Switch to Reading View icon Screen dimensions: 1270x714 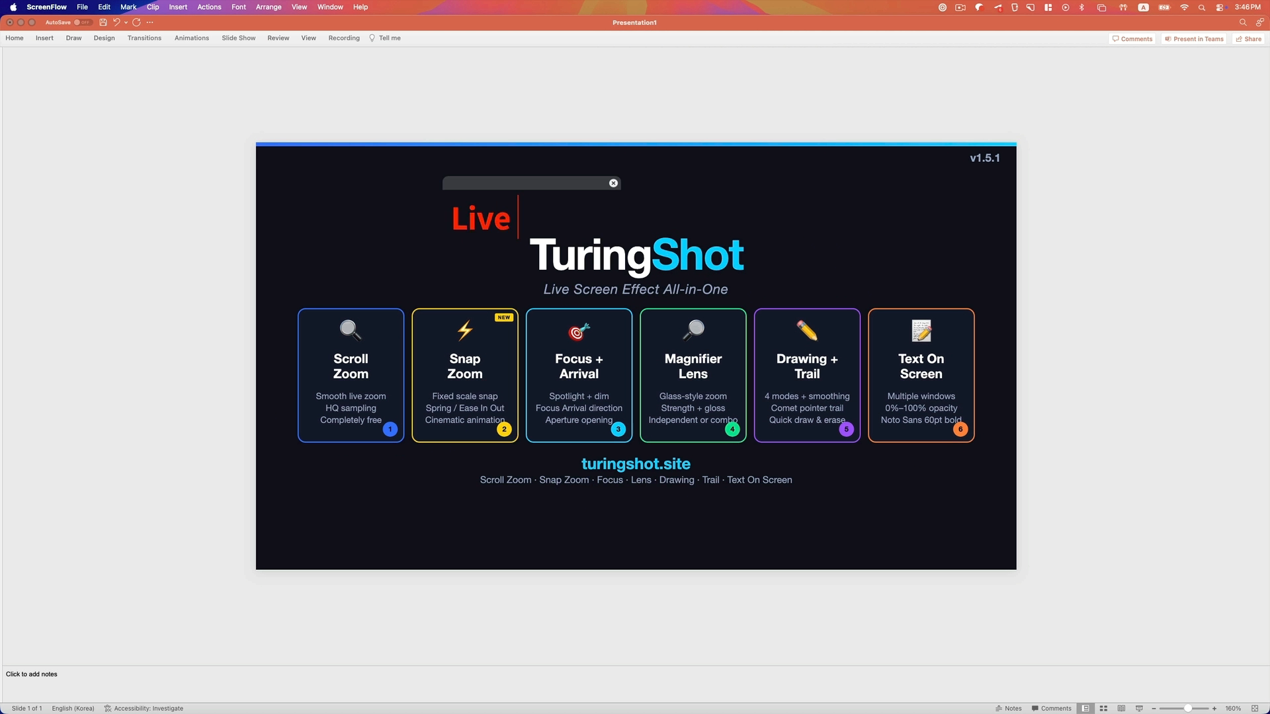tap(1121, 708)
